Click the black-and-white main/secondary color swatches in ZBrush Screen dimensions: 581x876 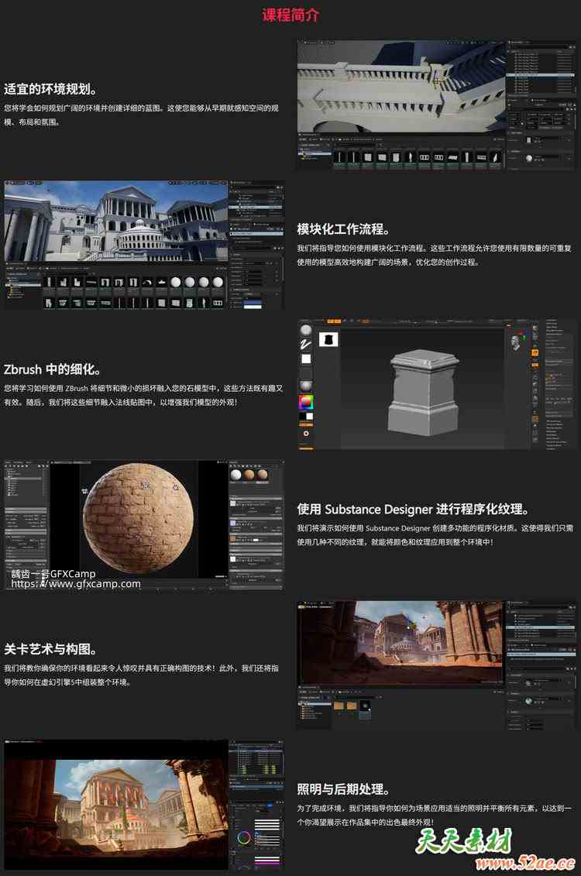coord(305,416)
